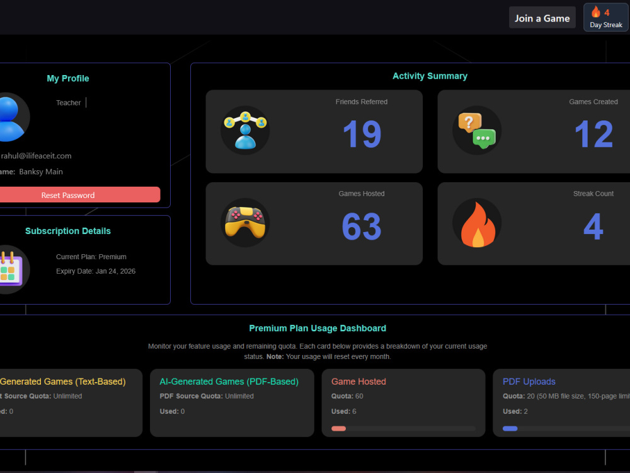Viewport: 630px width, 473px height.
Task: Click Used: 0 in PDF-Based games card
Action: coord(172,411)
